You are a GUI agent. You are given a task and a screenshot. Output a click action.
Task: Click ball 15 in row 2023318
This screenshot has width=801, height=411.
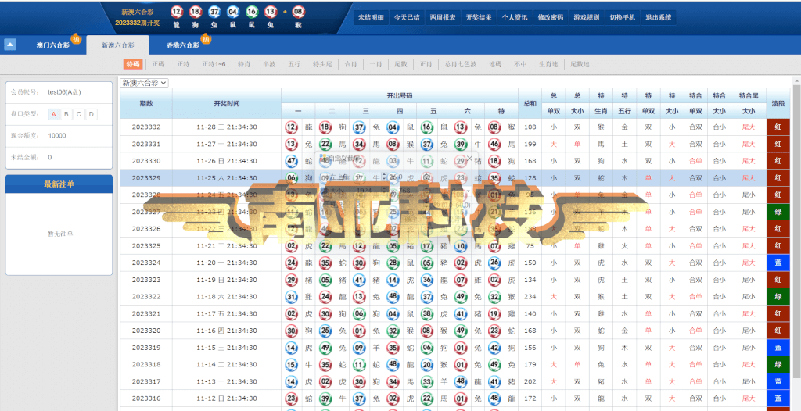pyautogui.click(x=291, y=364)
